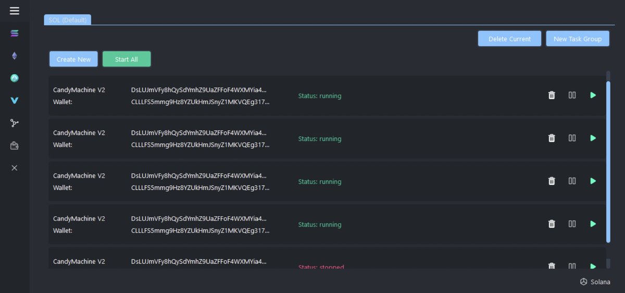Click the CLLLFS5mmg9... wallet address in the first row

(x=201, y=102)
